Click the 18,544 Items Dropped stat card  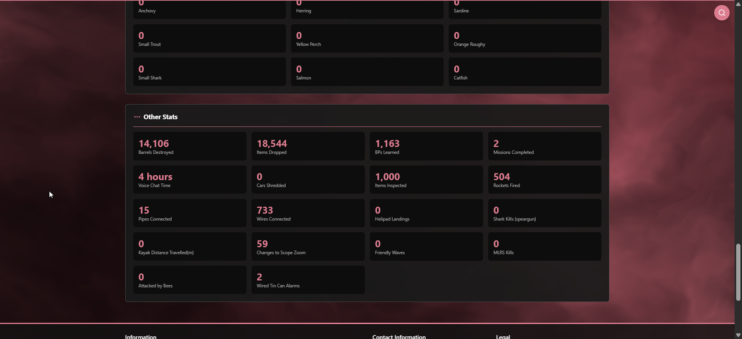tap(308, 146)
